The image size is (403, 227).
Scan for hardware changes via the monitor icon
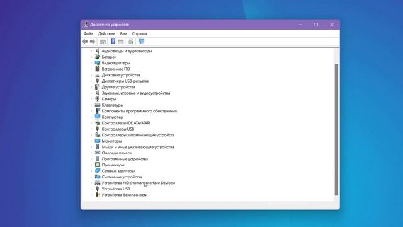[141, 41]
